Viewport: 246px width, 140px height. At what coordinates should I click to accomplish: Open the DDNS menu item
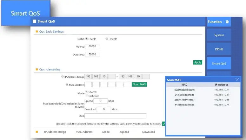pyautogui.click(x=219, y=49)
